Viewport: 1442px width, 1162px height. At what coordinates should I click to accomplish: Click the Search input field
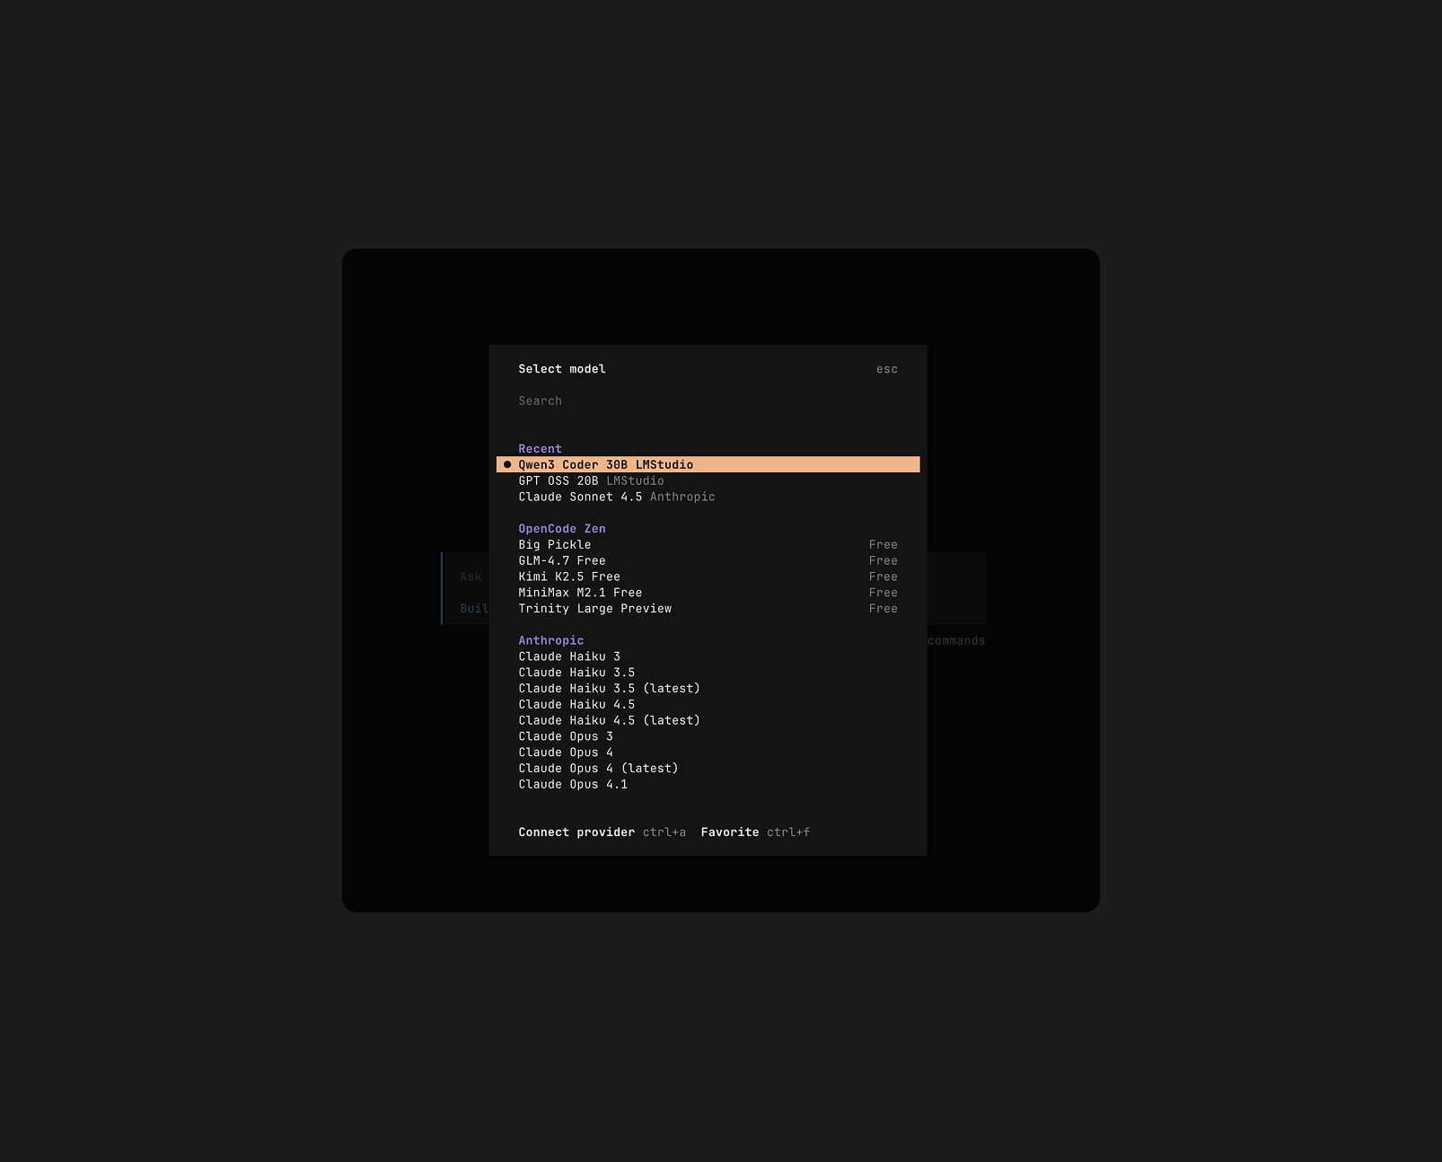[x=629, y=401]
